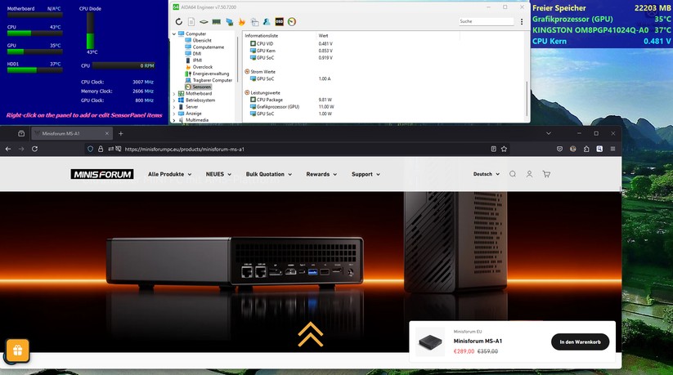
Task: Click the GPU temperature bar in SensorPanel
Action: click(35, 51)
